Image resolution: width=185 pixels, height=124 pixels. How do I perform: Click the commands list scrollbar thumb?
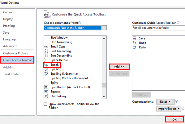(104, 85)
